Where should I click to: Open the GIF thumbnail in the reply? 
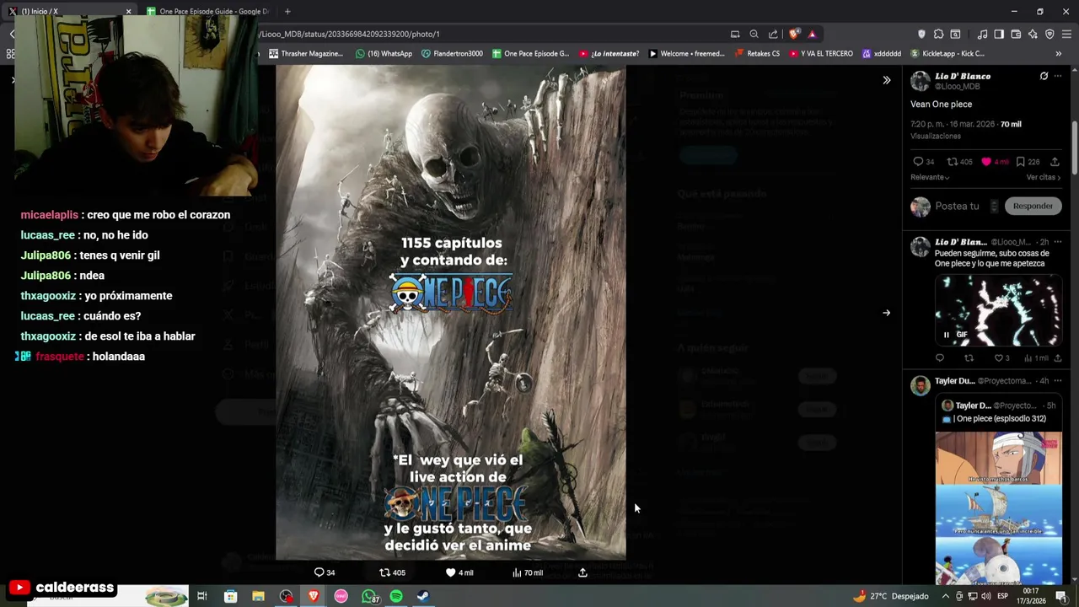click(998, 310)
